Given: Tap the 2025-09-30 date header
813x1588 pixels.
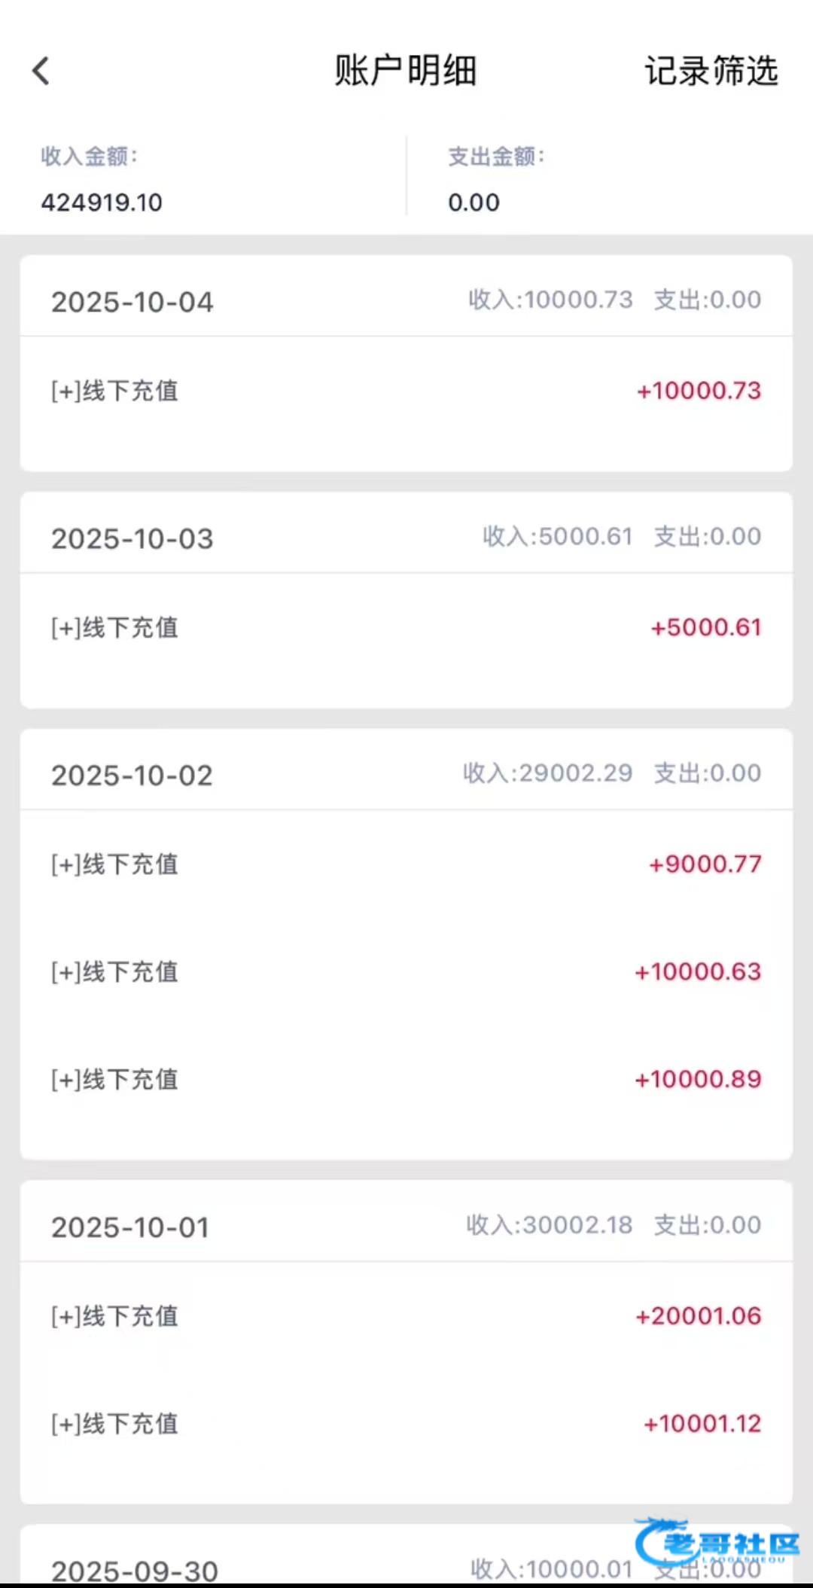Looking at the screenshot, I should [x=135, y=1569].
